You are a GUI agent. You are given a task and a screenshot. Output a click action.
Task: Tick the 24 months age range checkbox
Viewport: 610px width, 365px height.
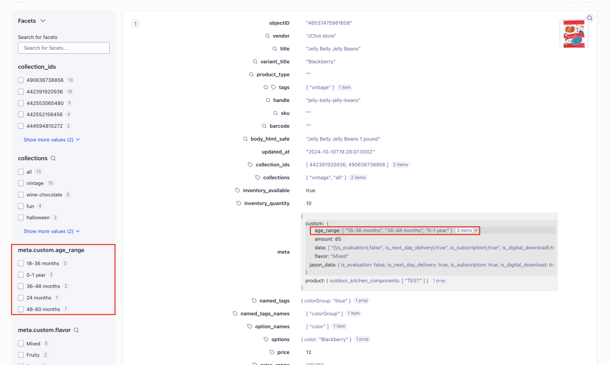pyautogui.click(x=21, y=298)
